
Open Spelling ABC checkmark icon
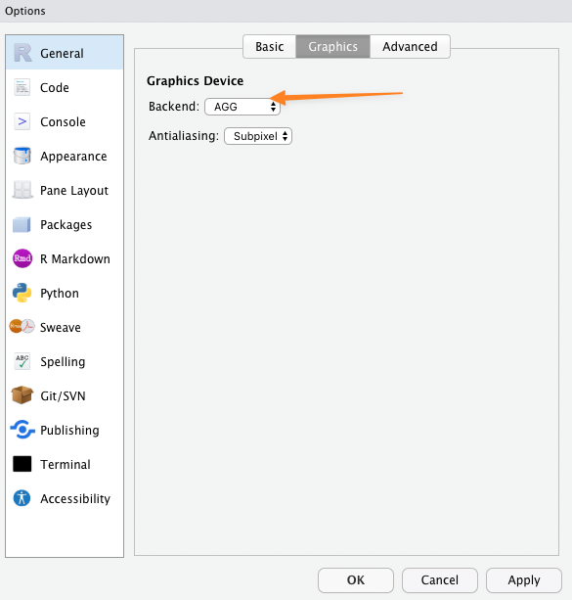(22, 361)
